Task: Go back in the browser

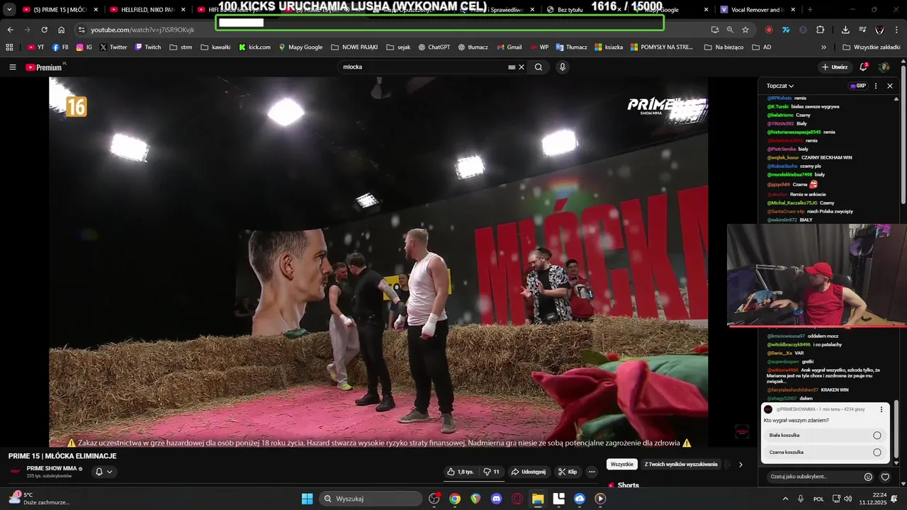Action: click(x=10, y=30)
